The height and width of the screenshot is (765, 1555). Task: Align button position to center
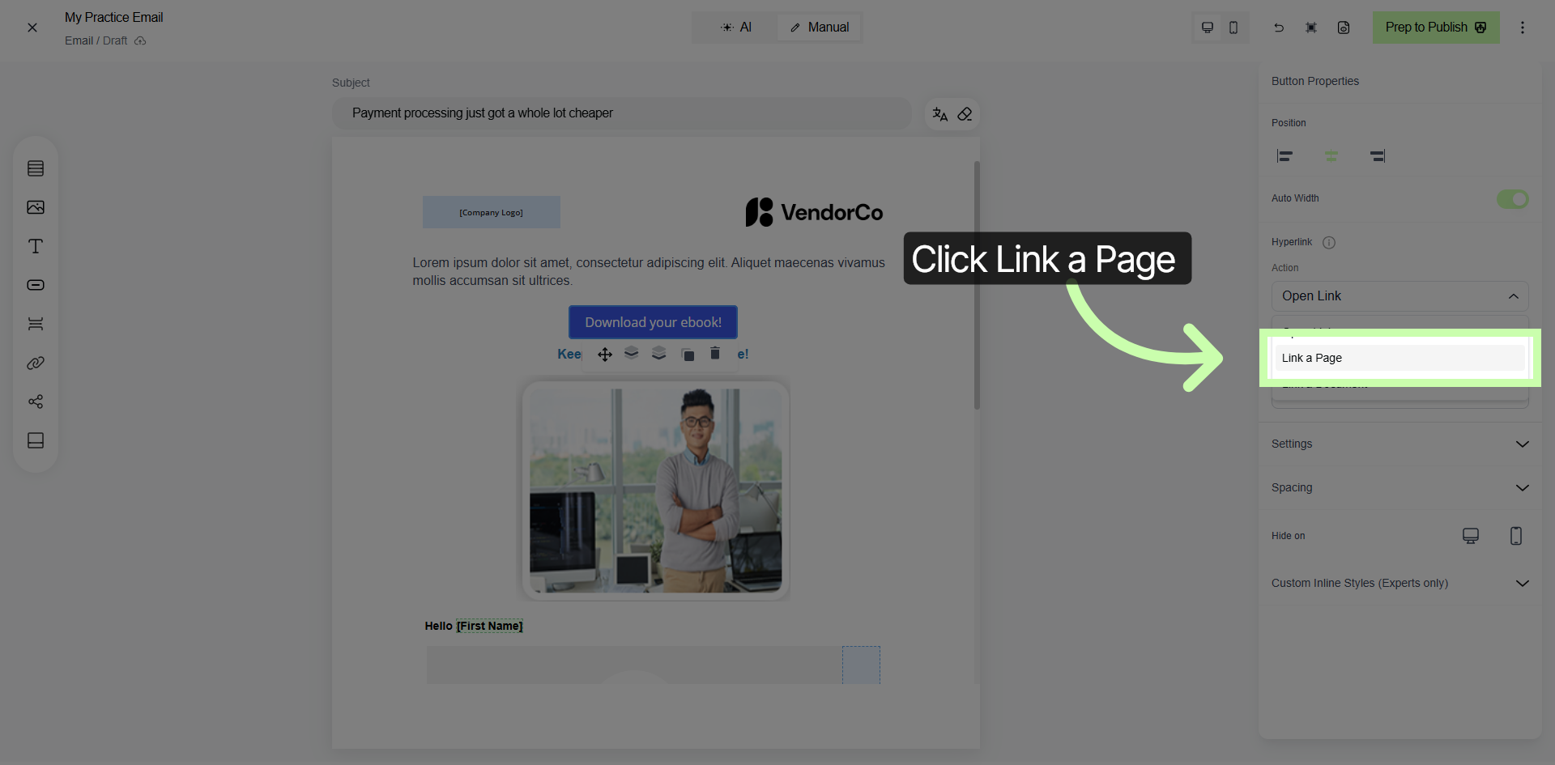point(1331,156)
